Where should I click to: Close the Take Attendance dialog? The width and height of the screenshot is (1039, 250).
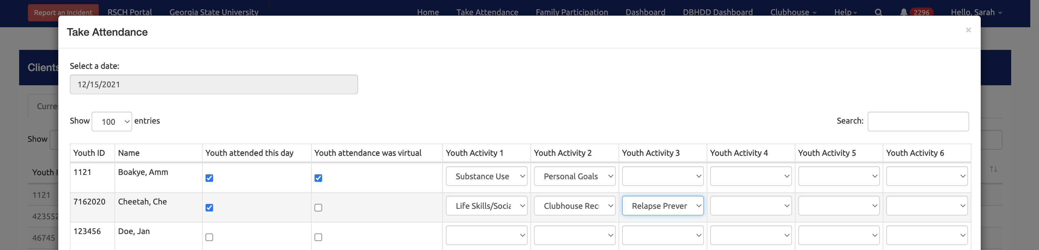point(968,30)
